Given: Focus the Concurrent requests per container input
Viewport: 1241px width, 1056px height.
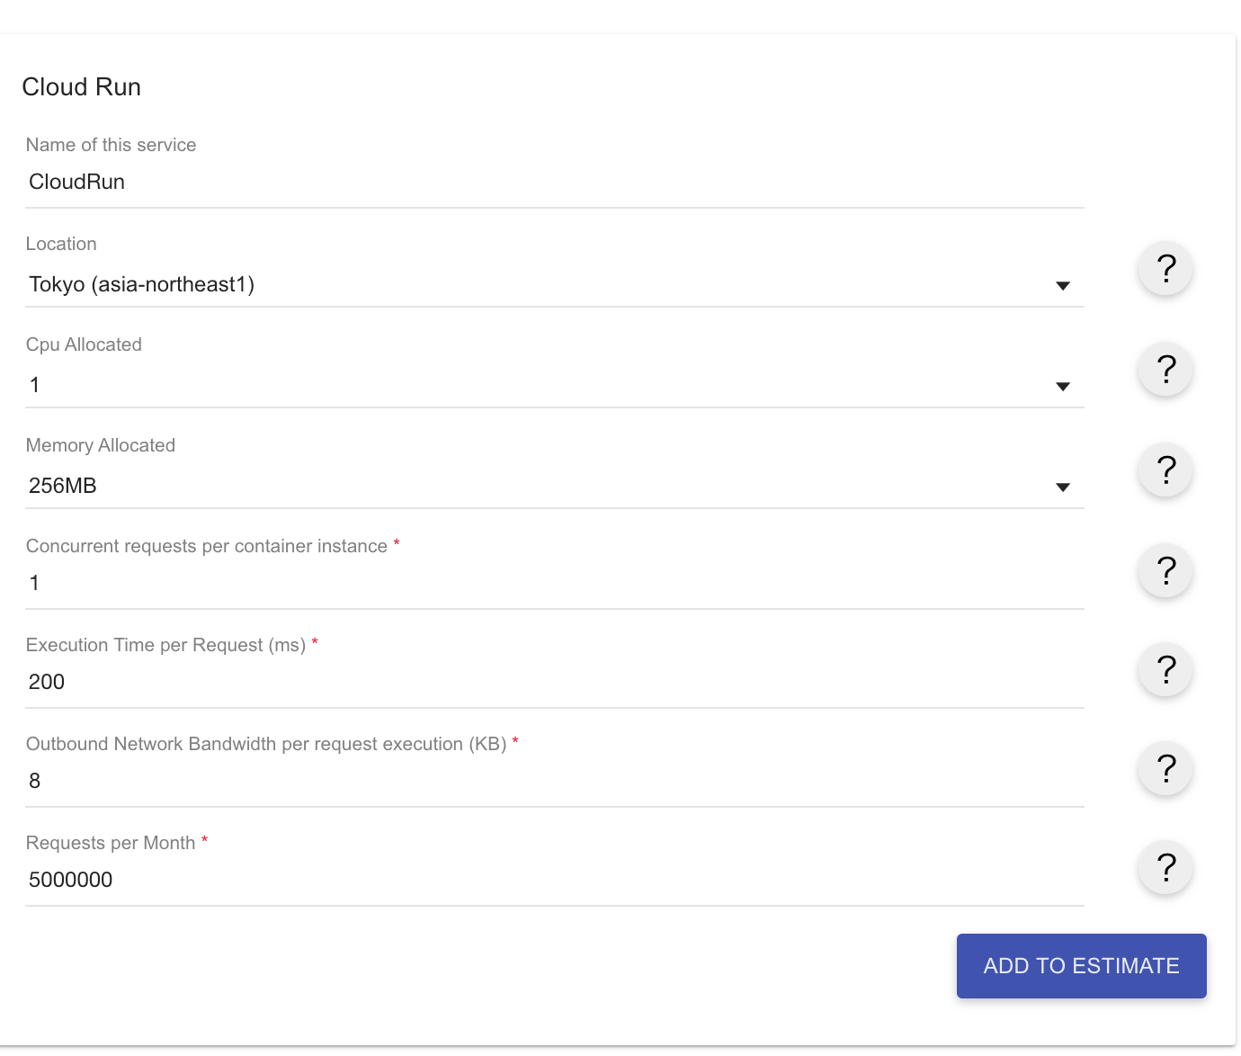Looking at the screenshot, I should [555, 584].
